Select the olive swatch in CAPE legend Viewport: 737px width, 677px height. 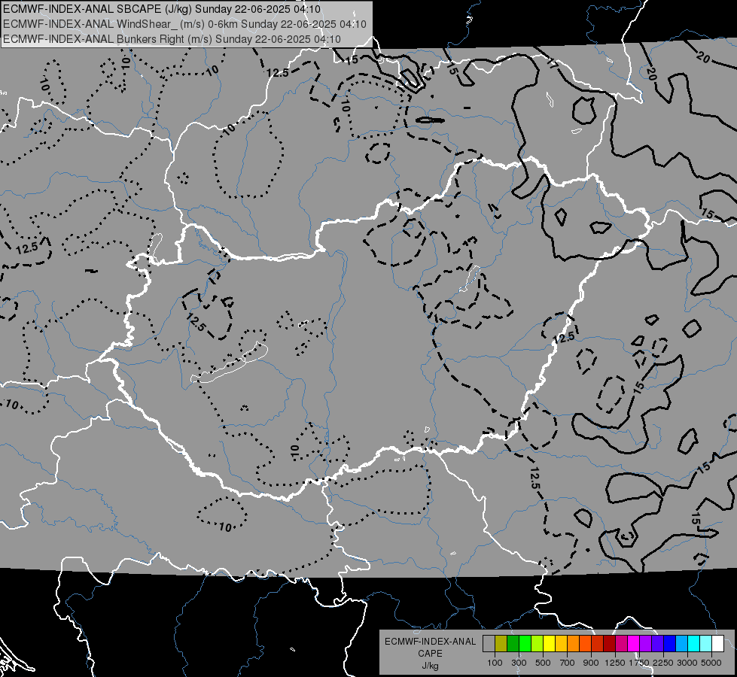point(501,643)
